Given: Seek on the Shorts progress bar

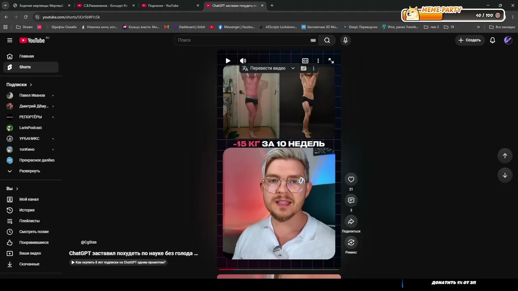Looking at the screenshot, I should pos(279,269).
